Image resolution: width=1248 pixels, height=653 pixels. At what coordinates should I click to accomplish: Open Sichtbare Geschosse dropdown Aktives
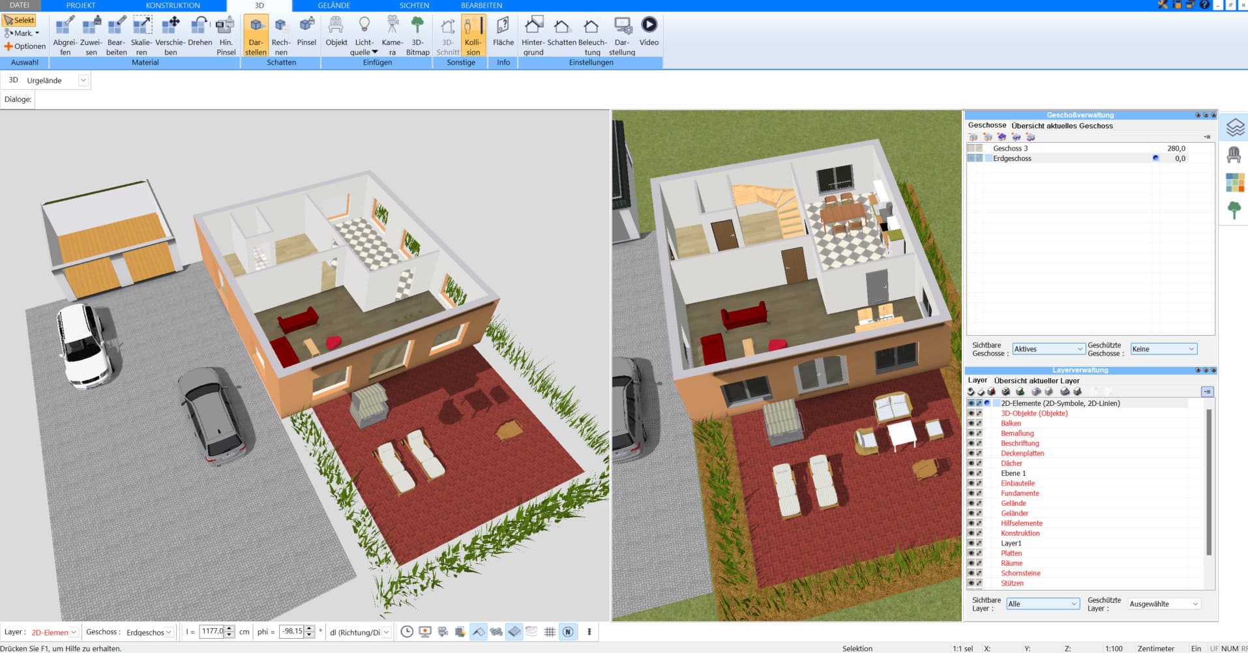(1048, 349)
